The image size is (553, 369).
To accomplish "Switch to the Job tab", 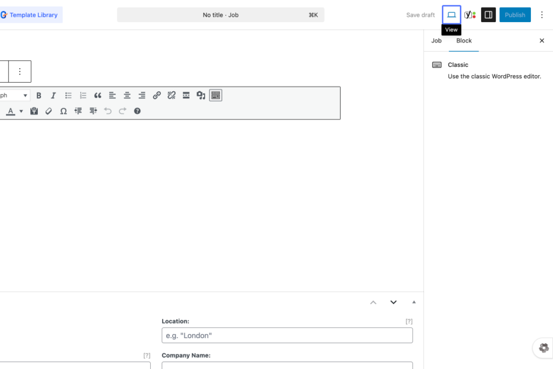I will (x=436, y=41).
